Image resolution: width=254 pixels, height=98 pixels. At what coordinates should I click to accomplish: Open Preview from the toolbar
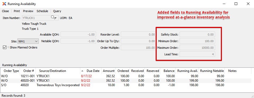28,11
